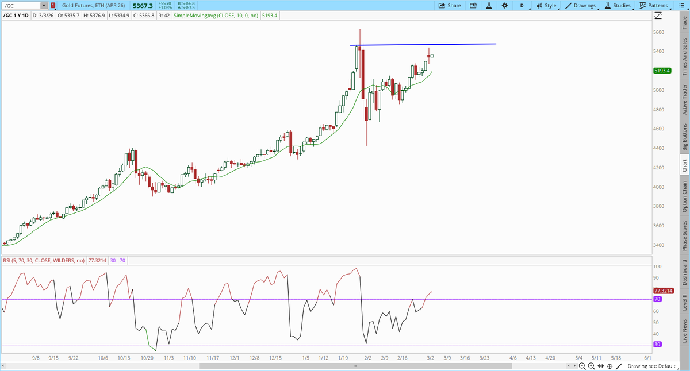The height and width of the screenshot is (371, 690).
Task: Select the line drawing tool icon
Action: click(619, 366)
